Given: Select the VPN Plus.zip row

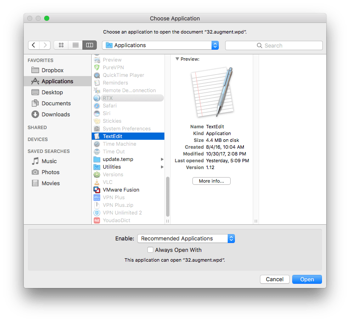Looking at the screenshot, I should click(x=128, y=205).
